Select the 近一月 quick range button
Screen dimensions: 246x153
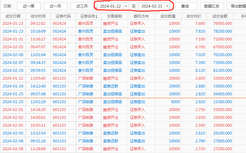pyautogui.click(x=55, y=6)
